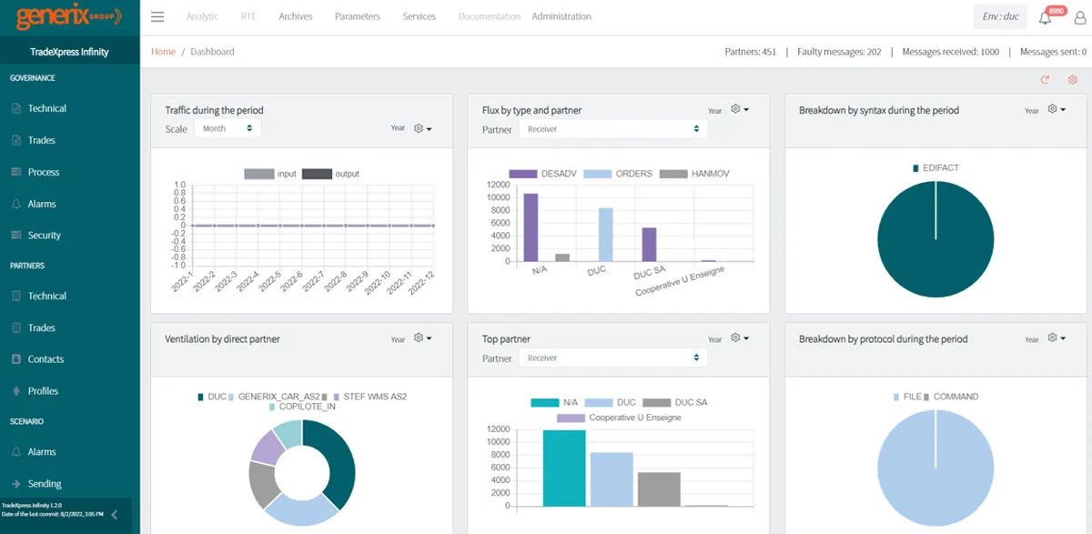Open the gear menu on Top partner widget

pyautogui.click(x=740, y=338)
